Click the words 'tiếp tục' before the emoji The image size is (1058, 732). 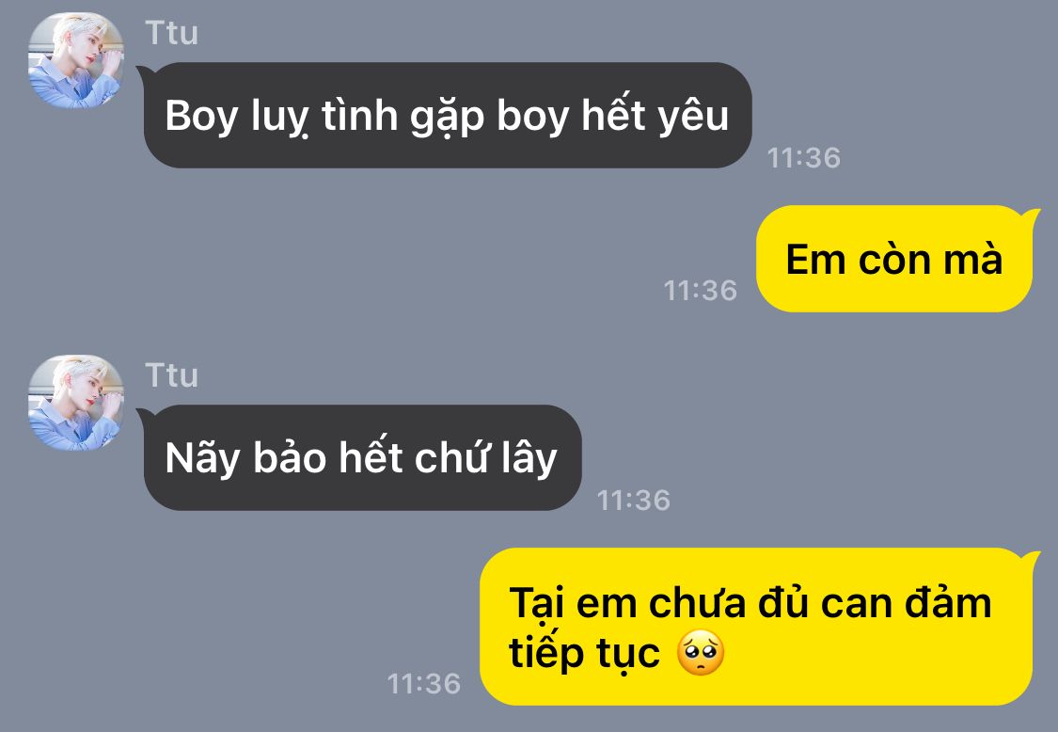tap(584, 654)
